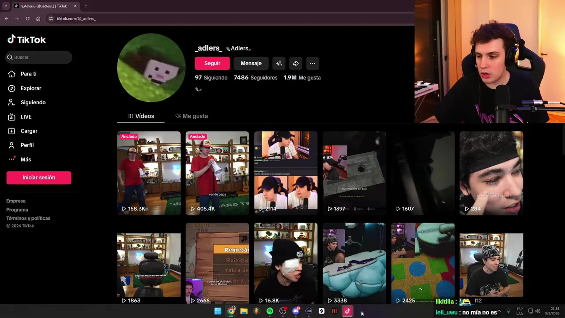
Task: Click Programa footer link
Action: (x=17, y=210)
